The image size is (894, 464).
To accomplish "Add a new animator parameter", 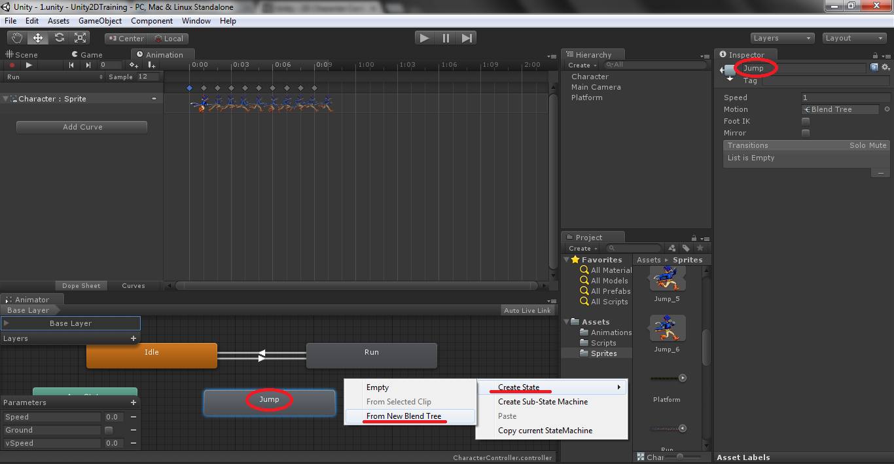I will pos(134,402).
